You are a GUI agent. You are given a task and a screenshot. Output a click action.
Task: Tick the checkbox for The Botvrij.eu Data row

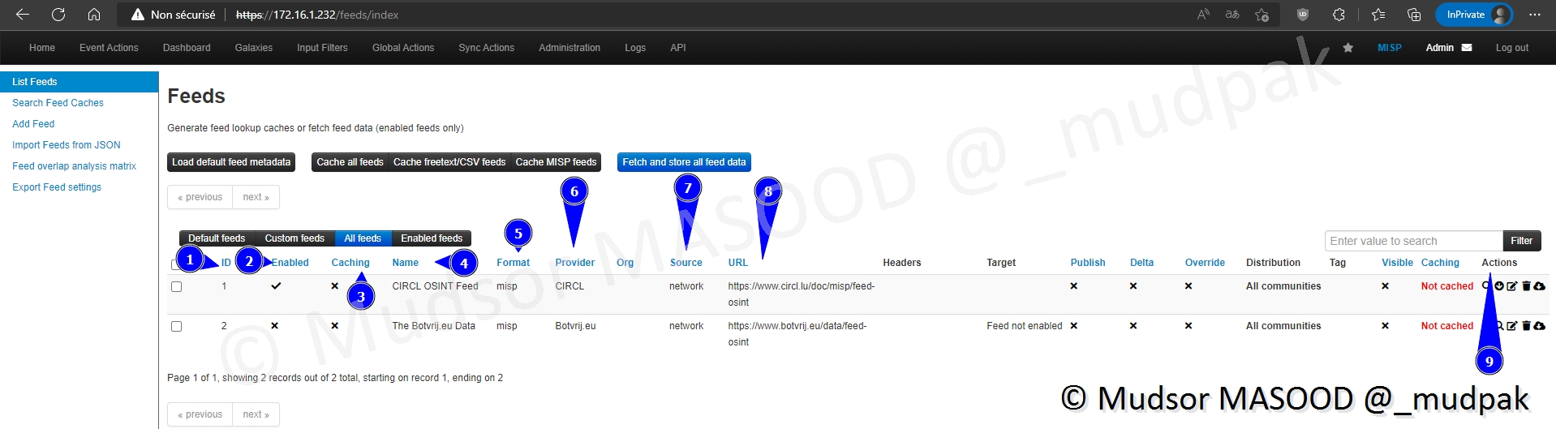point(176,327)
